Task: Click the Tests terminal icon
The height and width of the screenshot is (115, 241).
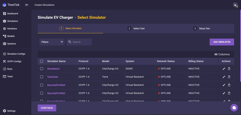Action: tap(4, 76)
